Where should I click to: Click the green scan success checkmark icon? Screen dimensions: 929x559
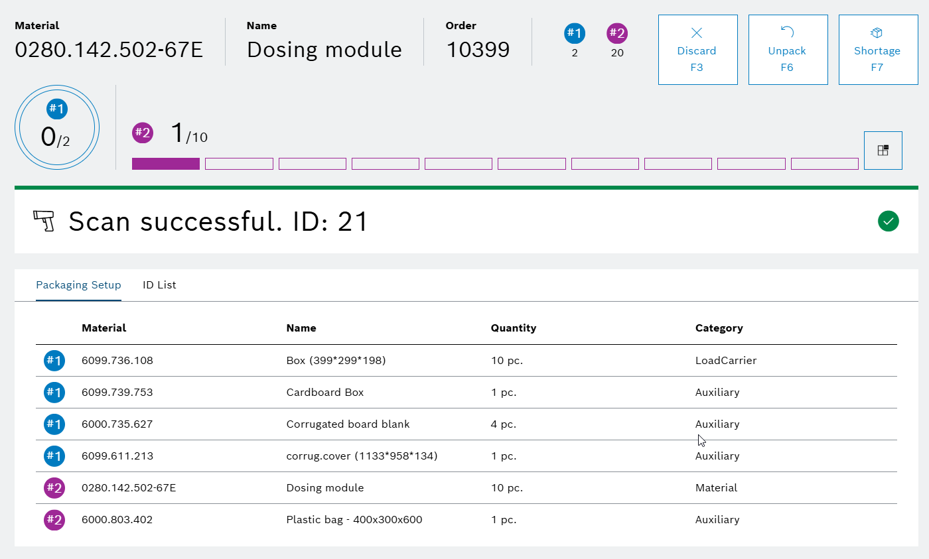(888, 221)
